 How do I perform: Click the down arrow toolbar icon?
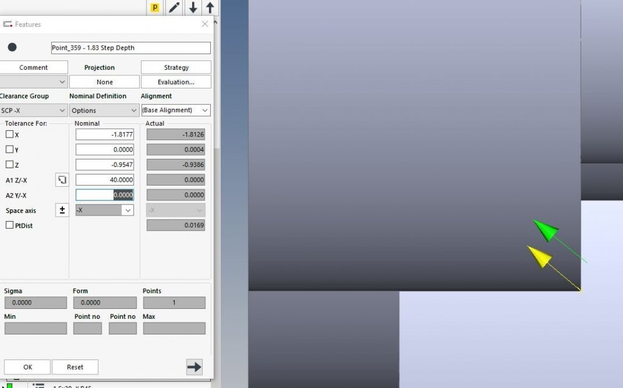193,7
